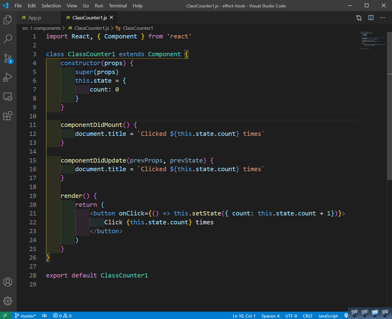Open the Accounts menu icon
The width and height of the screenshot is (392, 319).
(x=8, y=282)
